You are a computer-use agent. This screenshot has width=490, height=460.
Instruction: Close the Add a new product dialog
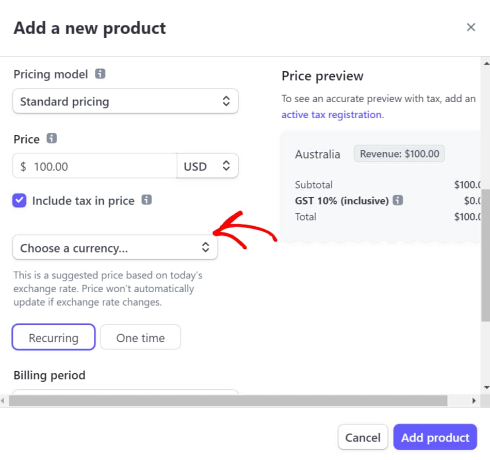coord(470,27)
